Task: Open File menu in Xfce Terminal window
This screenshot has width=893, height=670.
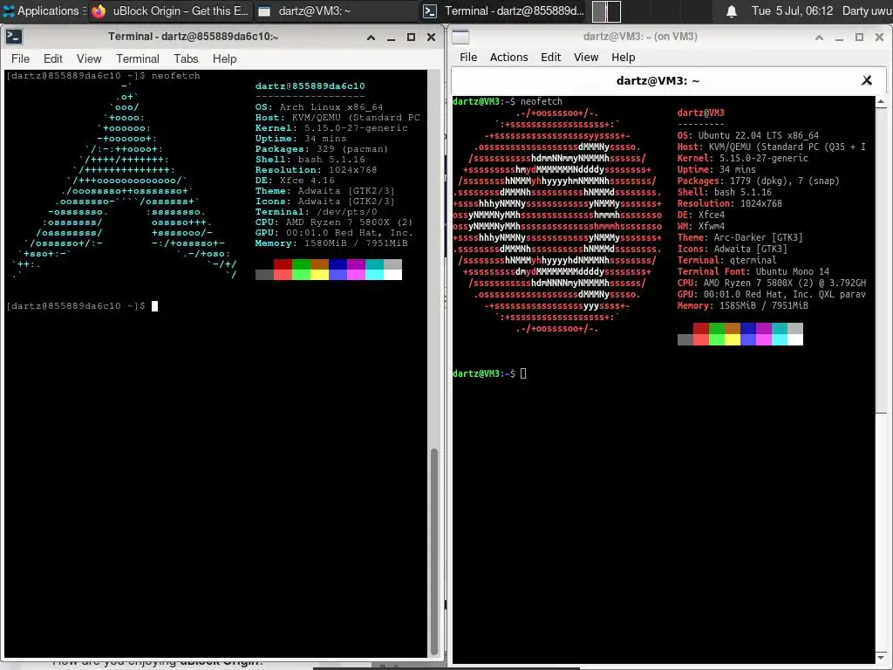Action: point(20,58)
